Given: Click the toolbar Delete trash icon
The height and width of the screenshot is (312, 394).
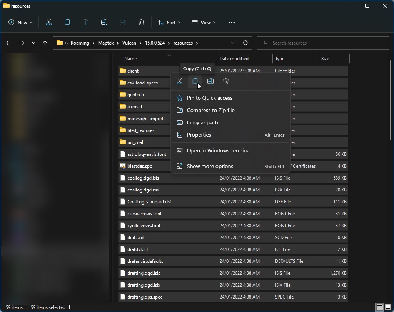Looking at the screenshot, I should tap(141, 23).
